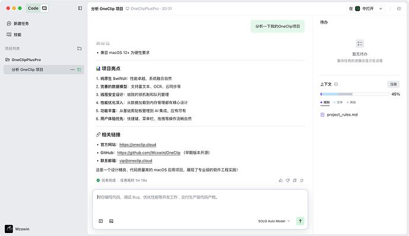
Task: Open the dropdown arrow next to 中打开
Action: pyautogui.click(x=381, y=9)
